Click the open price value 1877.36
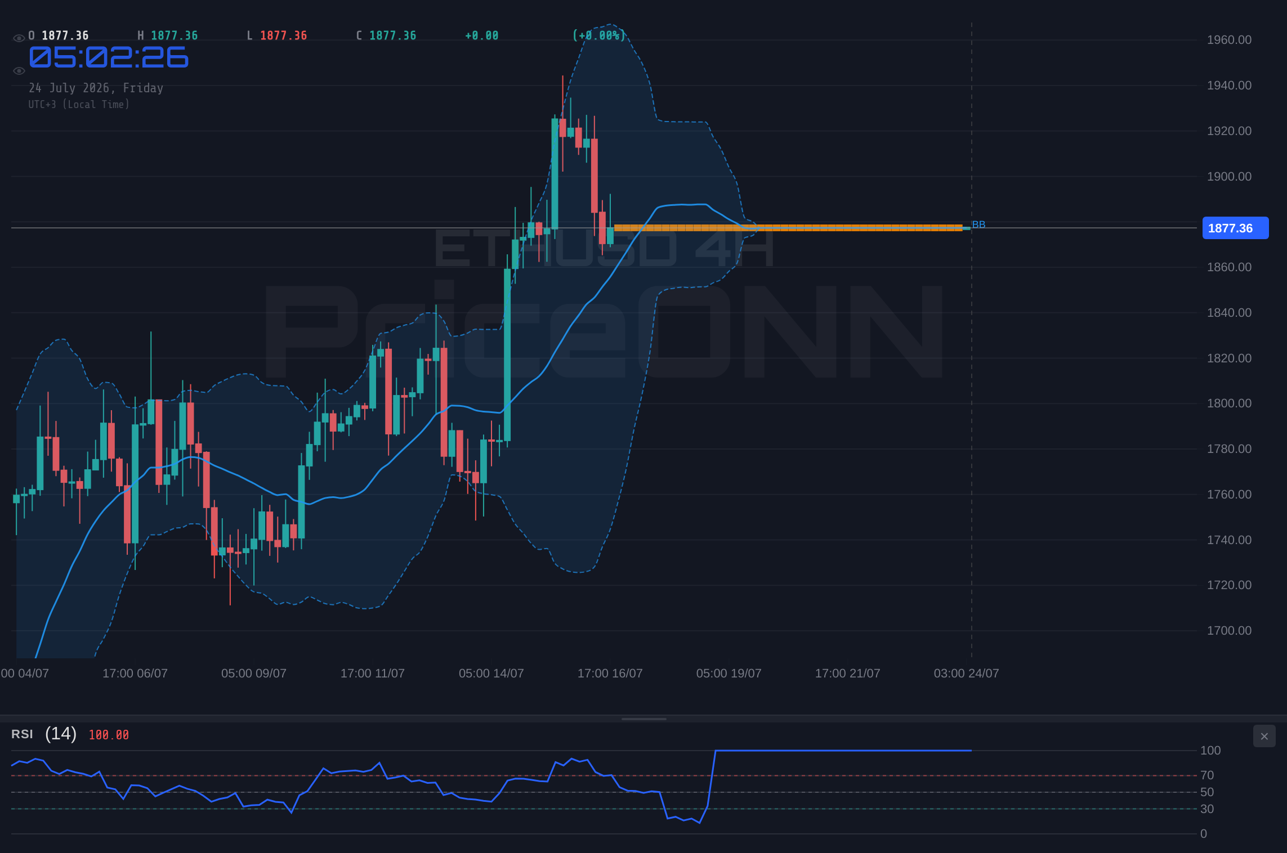 pyautogui.click(x=65, y=35)
